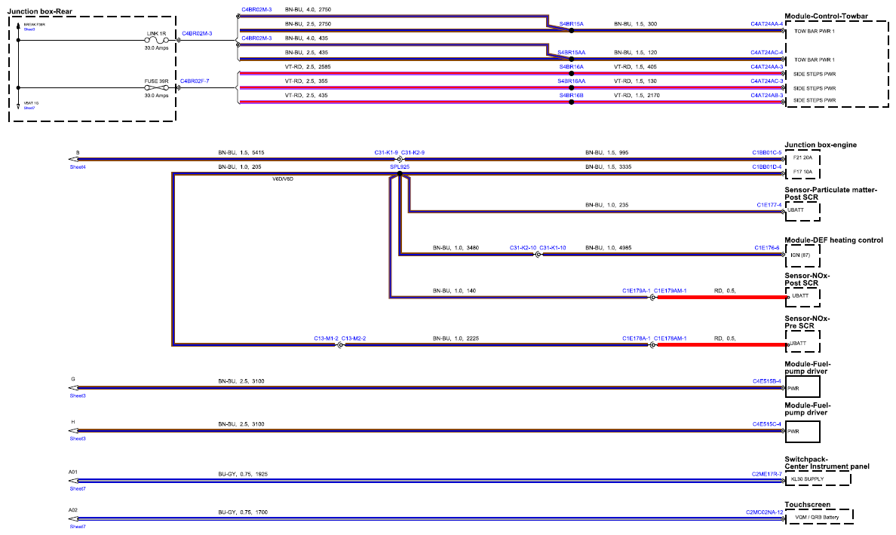The image size is (896, 535).
Task: Click the F21 20A fuse label
Action: (803, 157)
